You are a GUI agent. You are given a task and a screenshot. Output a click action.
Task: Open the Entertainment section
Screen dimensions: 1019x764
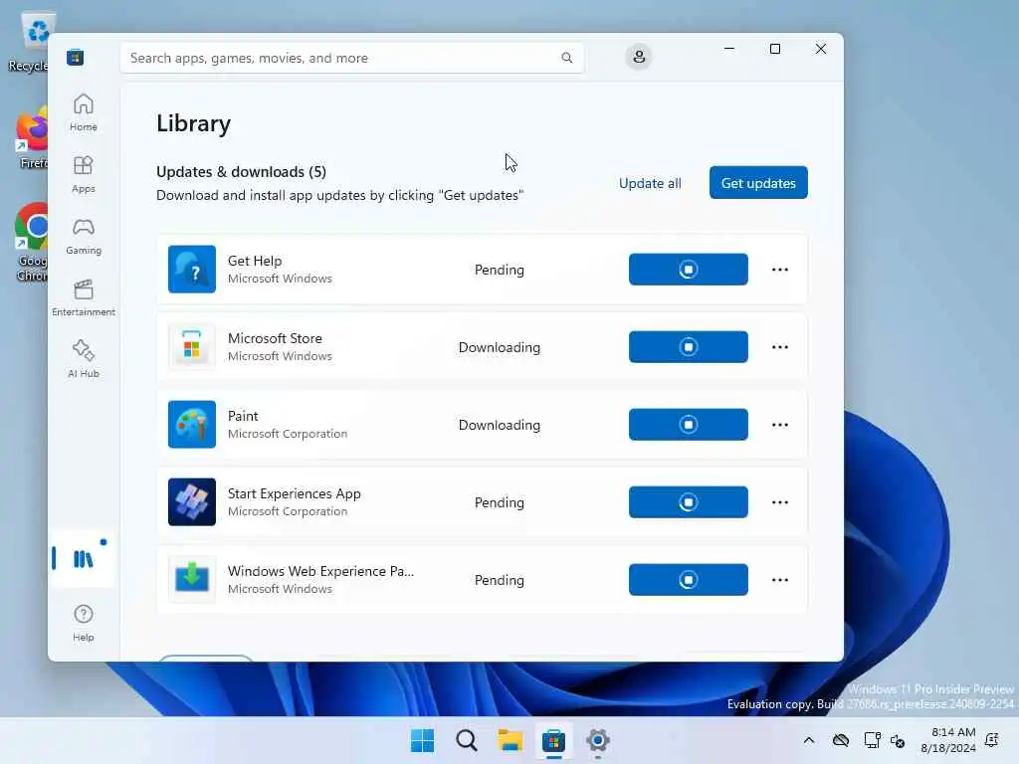[84, 297]
